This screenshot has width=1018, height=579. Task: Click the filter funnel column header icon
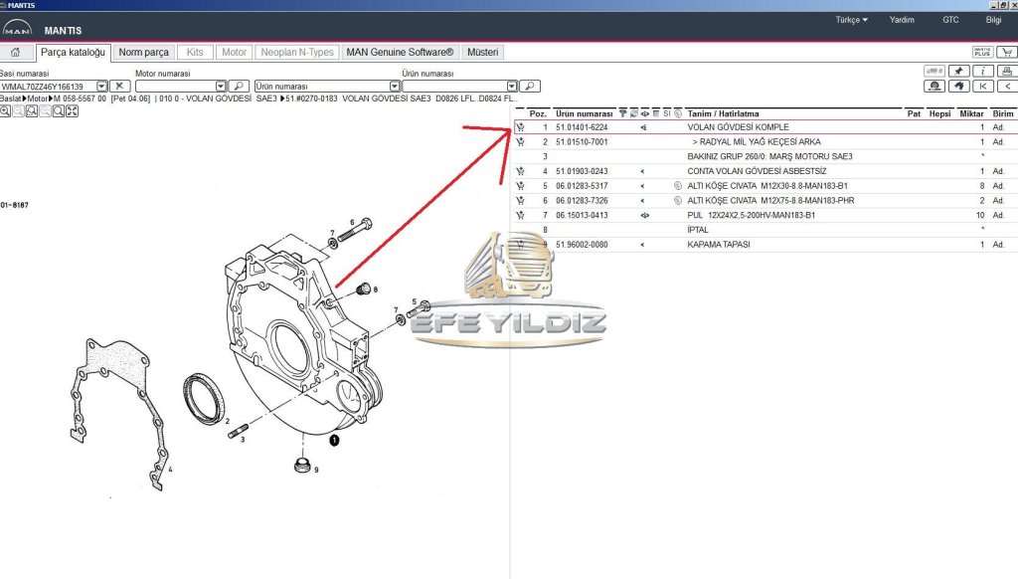[x=623, y=113]
